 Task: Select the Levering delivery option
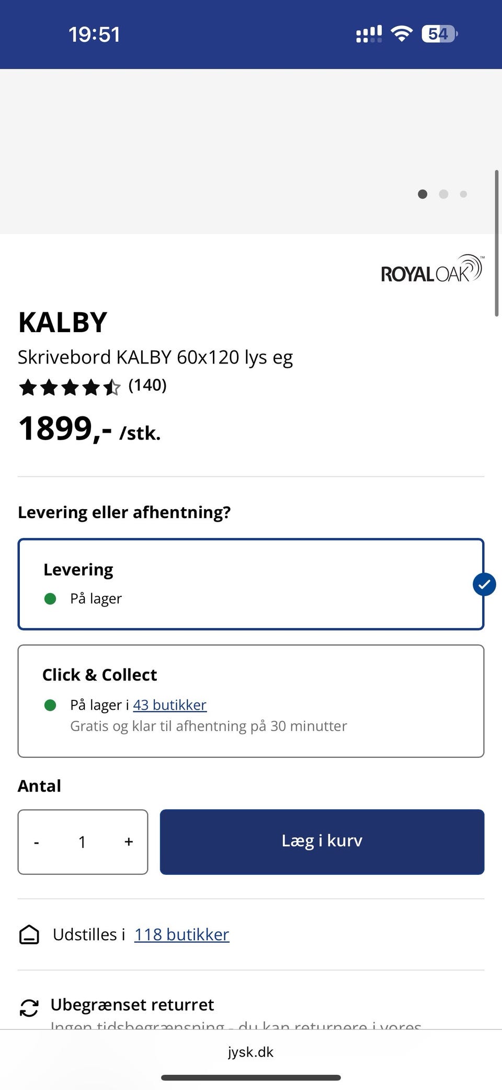pos(251,584)
